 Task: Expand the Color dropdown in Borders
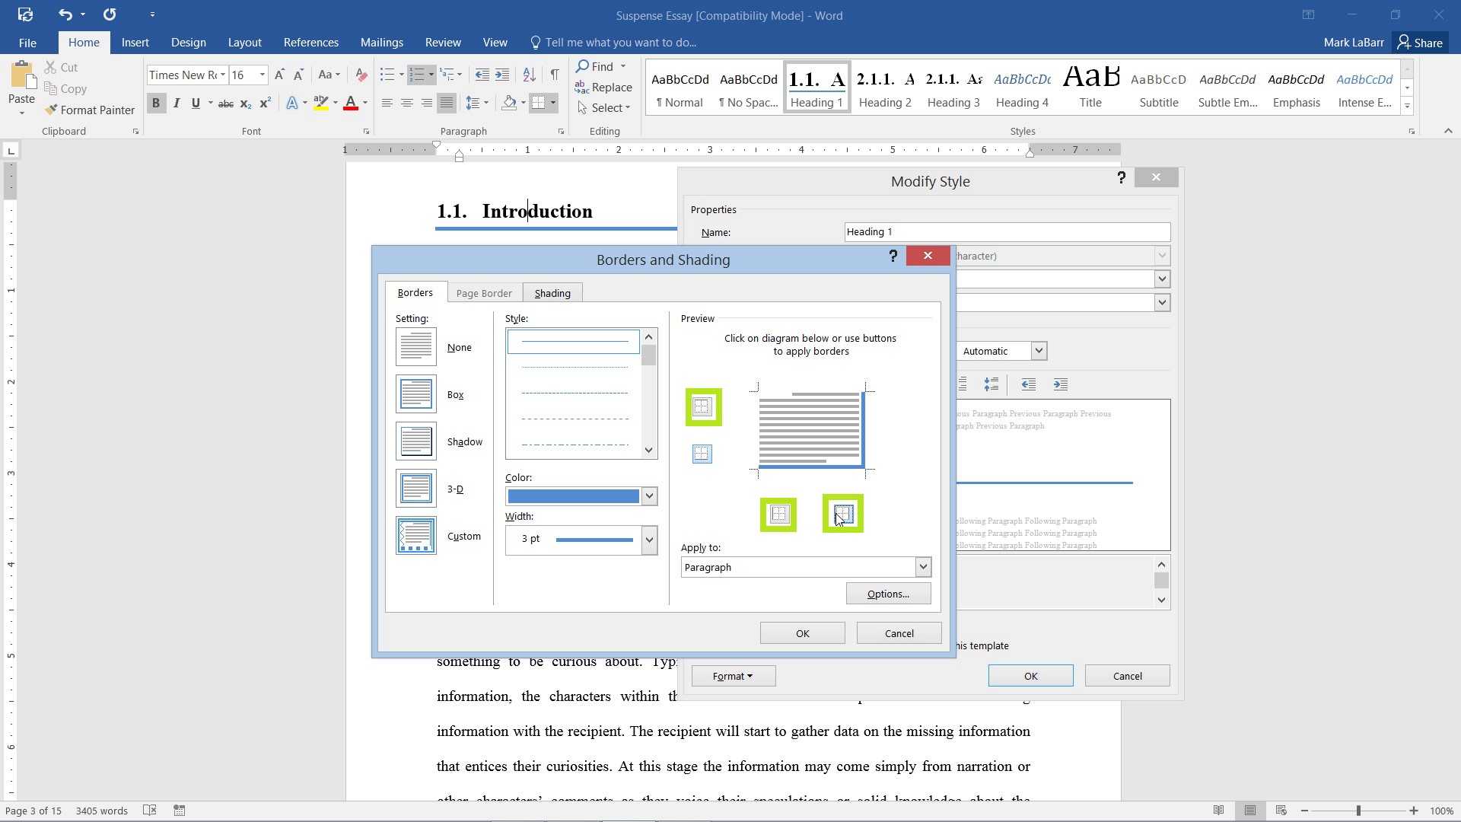(x=648, y=495)
